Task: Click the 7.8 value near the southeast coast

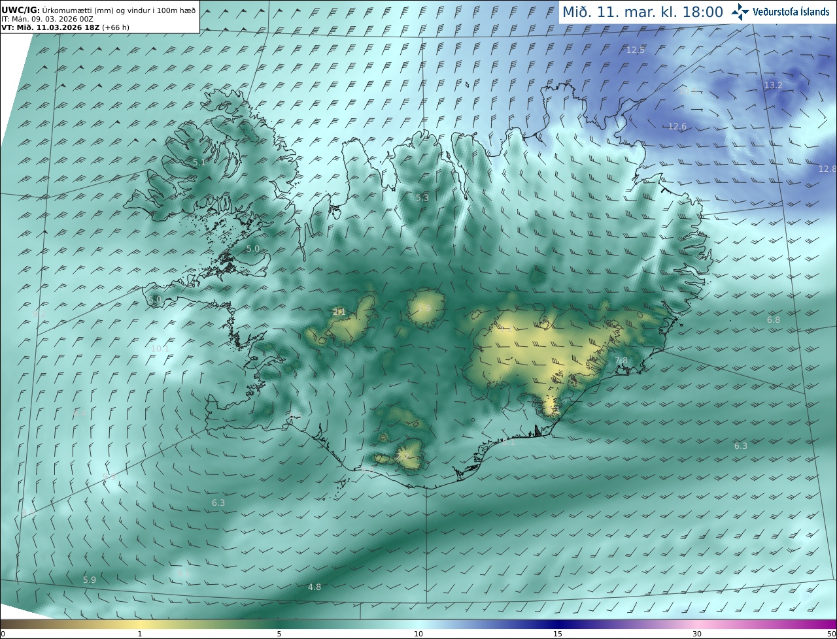Action: (621, 360)
